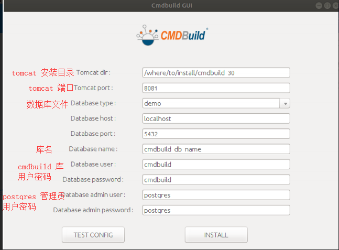The width and height of the screenshot is (339, 250).
Task: Click the Database name input field
Action: point(216,149)
